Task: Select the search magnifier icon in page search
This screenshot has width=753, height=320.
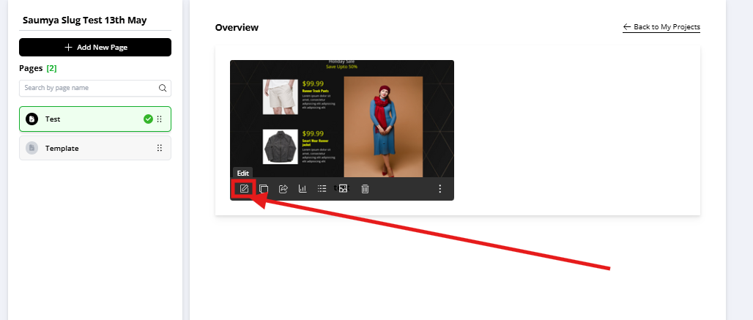Action: [x=163, y=88]
